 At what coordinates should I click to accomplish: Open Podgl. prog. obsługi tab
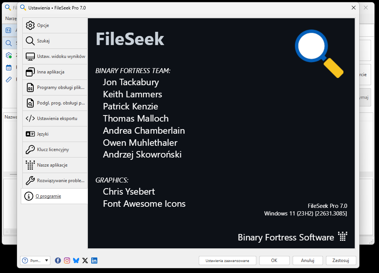point(55,103)
